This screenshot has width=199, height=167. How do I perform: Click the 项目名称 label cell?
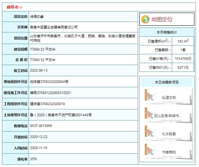click(16, 17)
